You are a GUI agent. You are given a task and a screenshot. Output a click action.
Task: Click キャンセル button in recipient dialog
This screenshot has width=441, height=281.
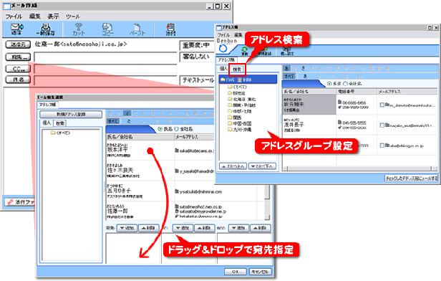click(260, 272)
